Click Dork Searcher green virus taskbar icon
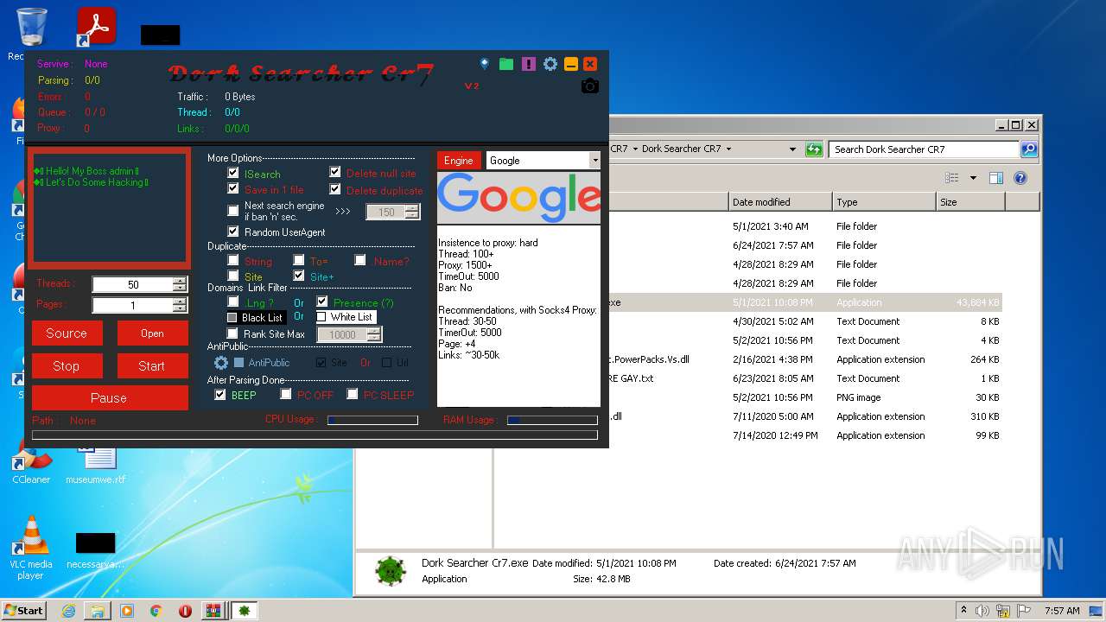Screen dimensions: 1106x622 [245, 611]
